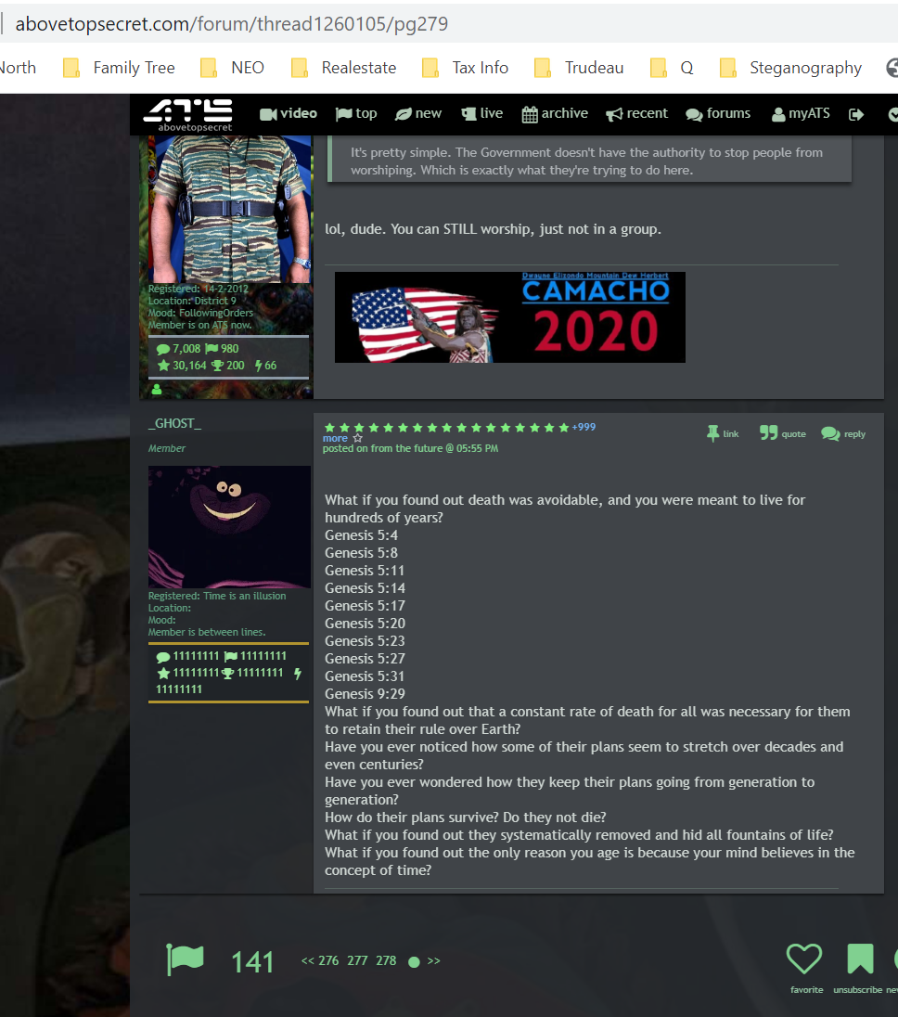The image size is (898, 1017).
Task: Click the large green thread flag icon
Action: (186, 959)
